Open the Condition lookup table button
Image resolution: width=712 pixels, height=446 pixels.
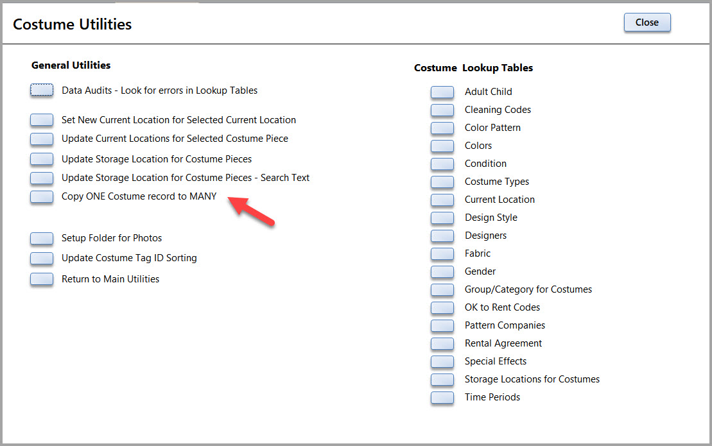(x=442, y=164)
